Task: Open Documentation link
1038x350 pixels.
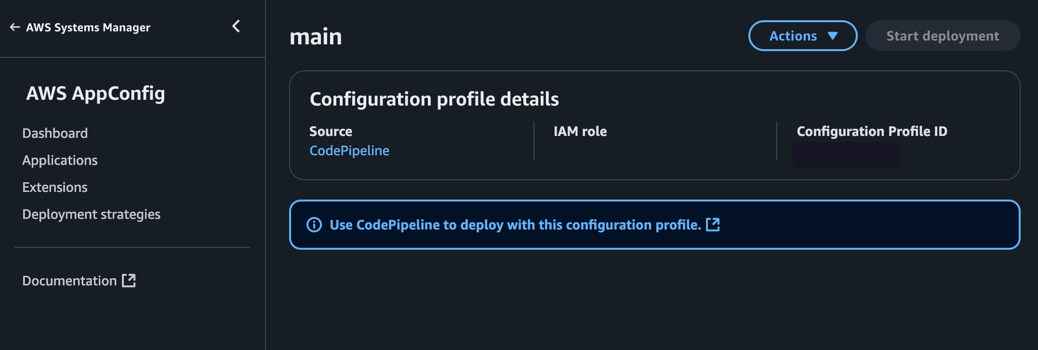Action: [x=69, y=281]
